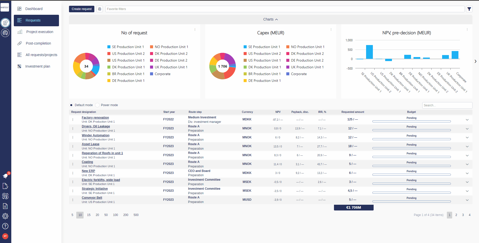Open the MT user avatar
This screenshot has height=243, width=479.
point(5,236)
